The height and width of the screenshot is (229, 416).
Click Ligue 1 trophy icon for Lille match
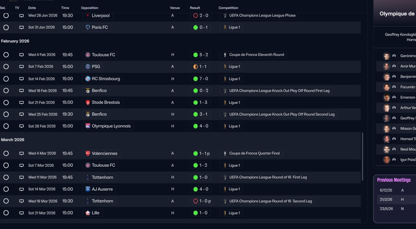click(225, 213)
